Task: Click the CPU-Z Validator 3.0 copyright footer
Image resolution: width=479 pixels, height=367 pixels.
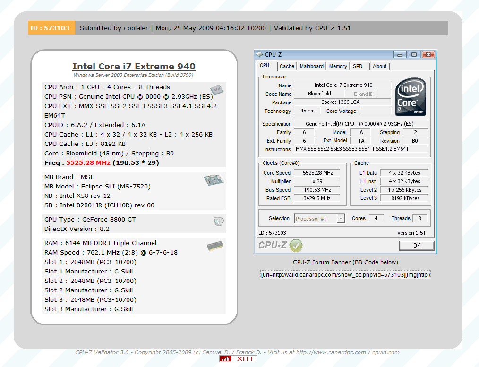Action: [x=237, y=352]
